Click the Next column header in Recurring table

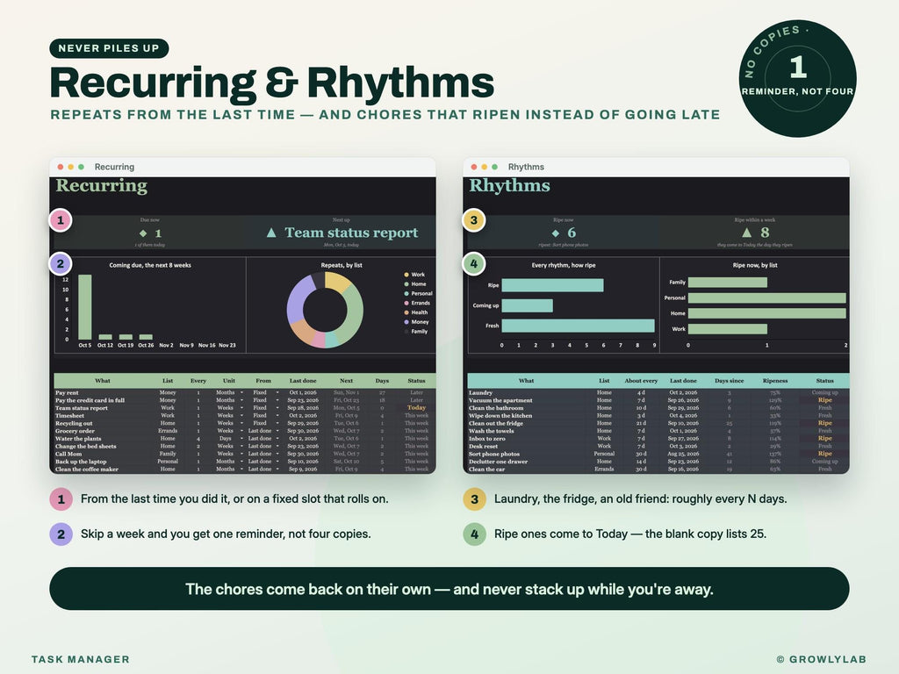coord(346,381)
